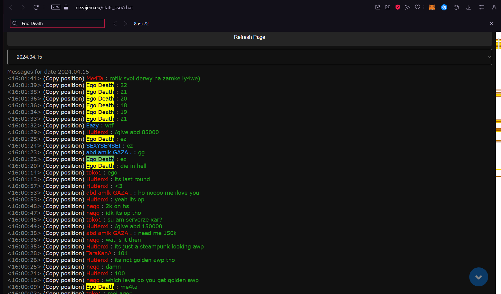
Task: Open the MetaMask fox extension
Action: pos(432,7)
